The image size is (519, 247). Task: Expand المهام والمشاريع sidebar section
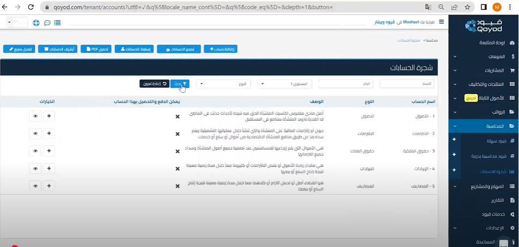click(455, 186)
